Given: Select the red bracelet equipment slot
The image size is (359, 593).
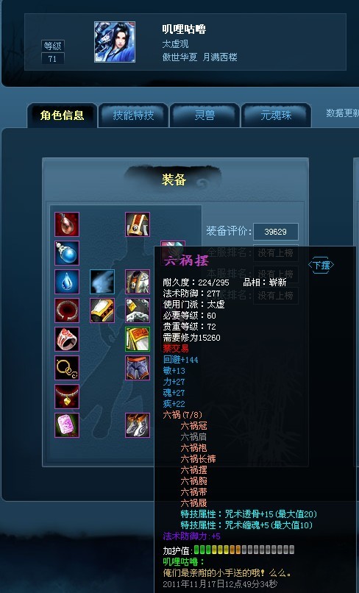Looking at the screenshot, I should pos(67,310).
